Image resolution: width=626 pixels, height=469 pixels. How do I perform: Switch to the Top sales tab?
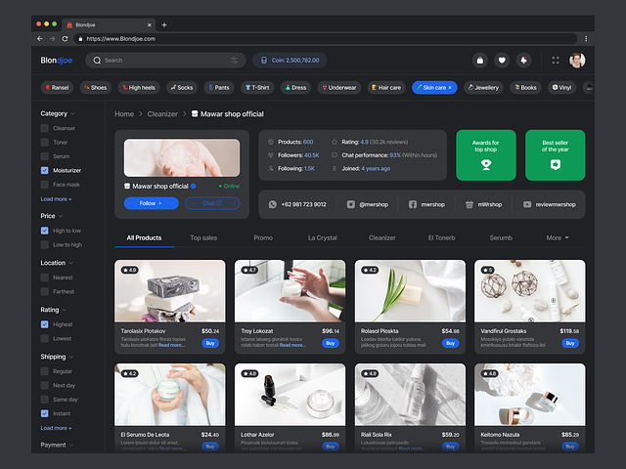tap(203, 237)
